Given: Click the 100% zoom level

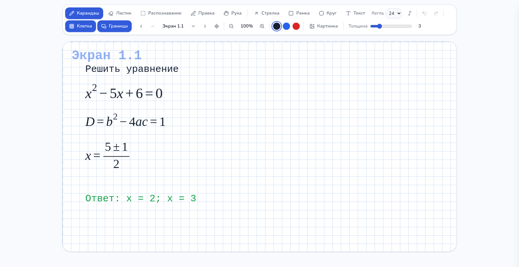Looking at the screenshot, I should point(247,26).
